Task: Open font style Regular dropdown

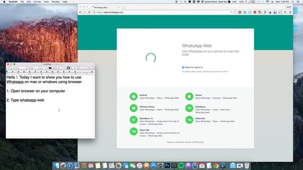Action: click(34, 68)
